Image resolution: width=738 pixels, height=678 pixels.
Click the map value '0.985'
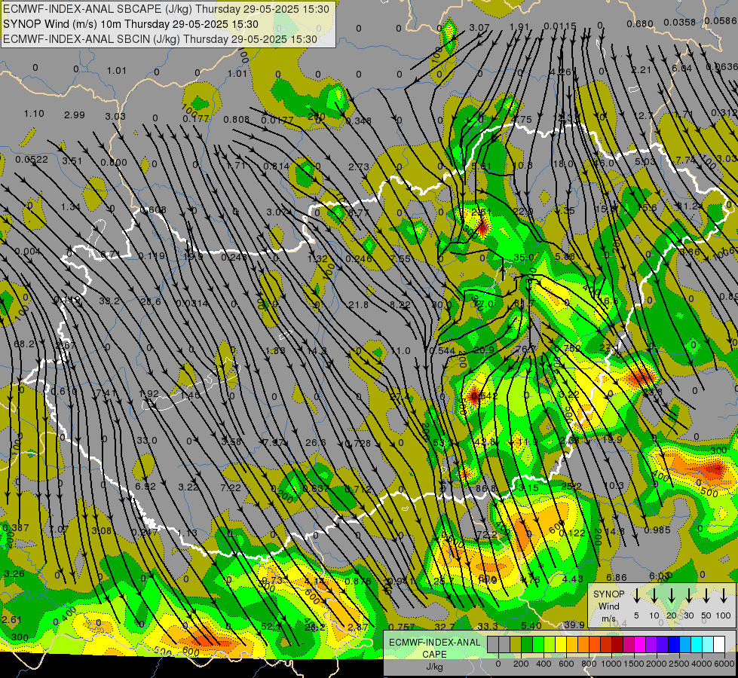(657, 530)
